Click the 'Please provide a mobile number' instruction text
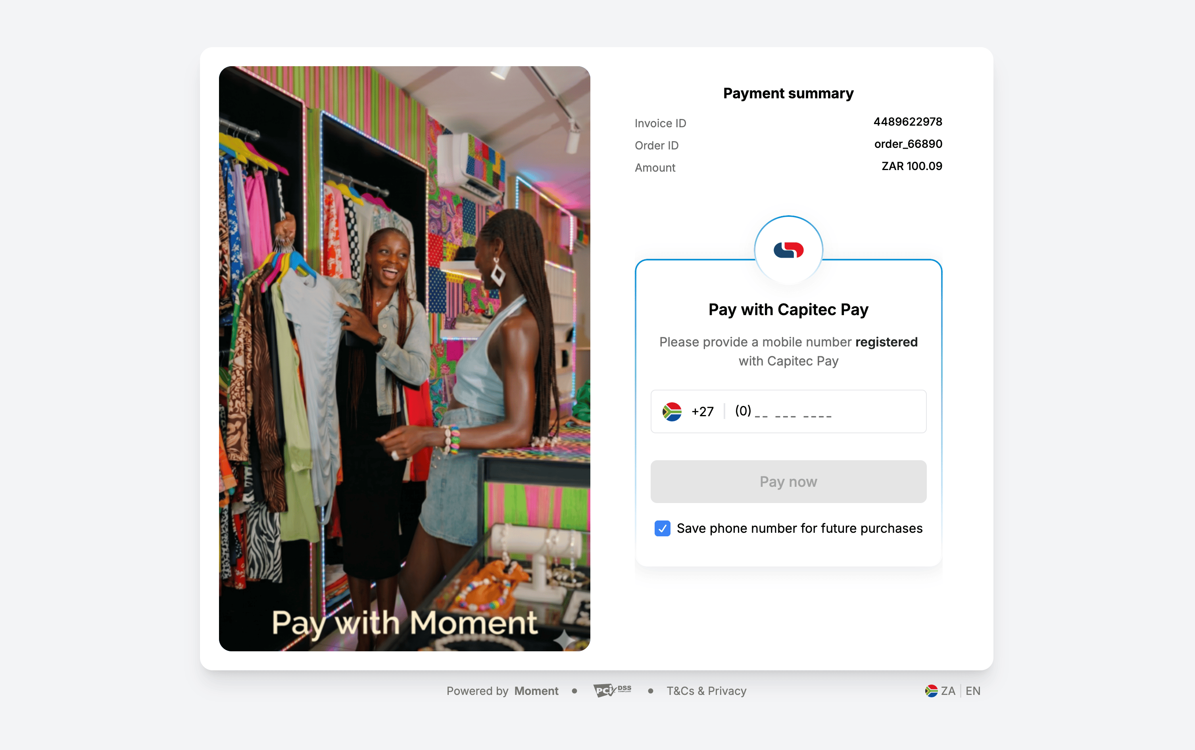The width and height of the screenshot is (1195, 750). pos(788,352)
